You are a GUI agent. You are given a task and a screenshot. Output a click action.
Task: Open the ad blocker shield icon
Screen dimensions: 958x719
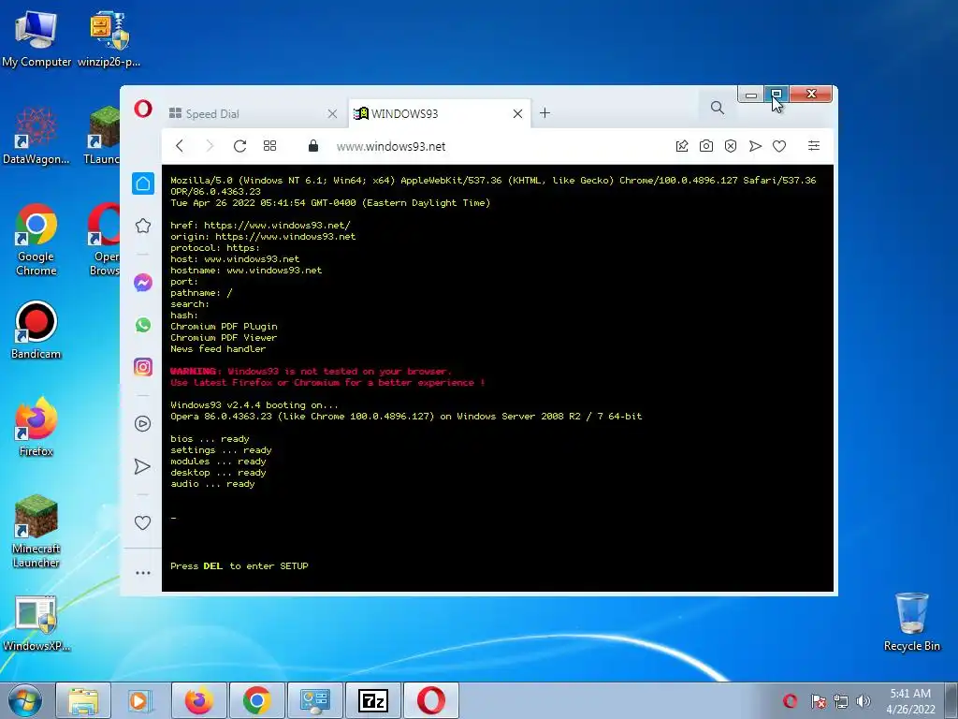click(x=731, y=146)
